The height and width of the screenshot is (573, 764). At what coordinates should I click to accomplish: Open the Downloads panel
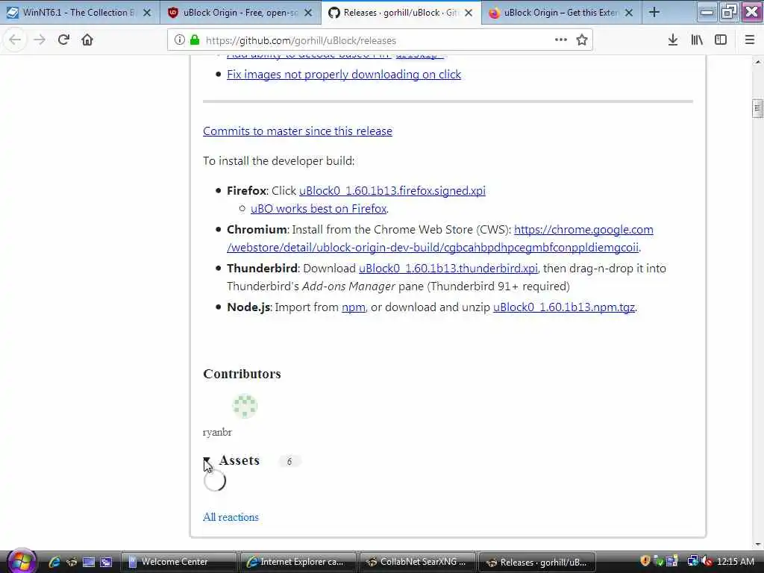[x=673, y=40]
